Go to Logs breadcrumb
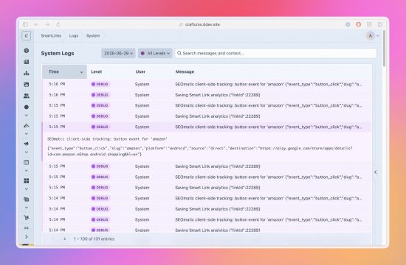 tap(74, 35)
